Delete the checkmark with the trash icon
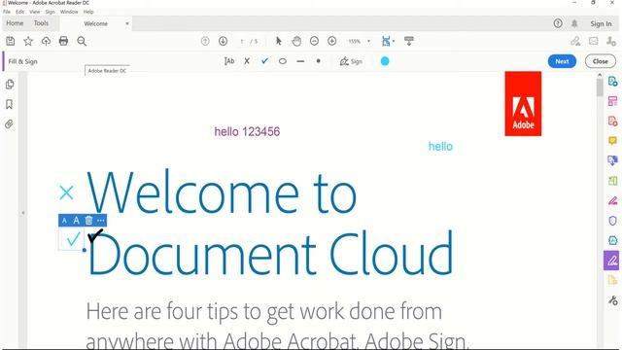 [88, 221]
